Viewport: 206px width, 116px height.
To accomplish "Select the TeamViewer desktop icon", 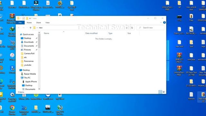I will [x=48, y=97].
